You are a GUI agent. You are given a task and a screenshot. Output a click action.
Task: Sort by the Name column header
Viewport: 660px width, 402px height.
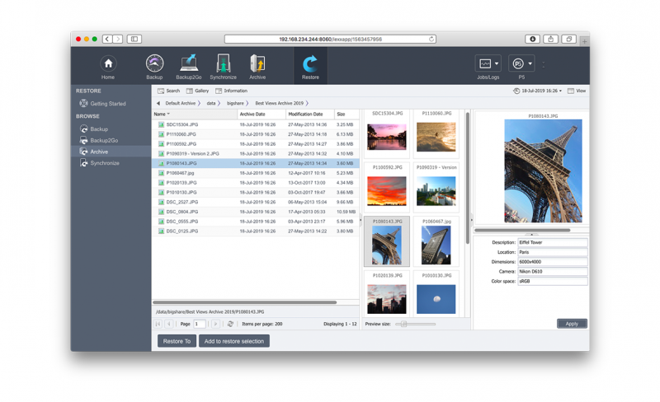point(195,114)
